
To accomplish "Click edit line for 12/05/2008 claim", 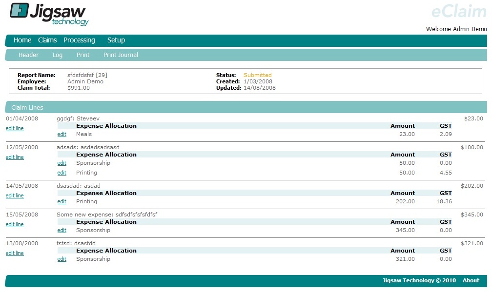I will click(x=15, y=157).
